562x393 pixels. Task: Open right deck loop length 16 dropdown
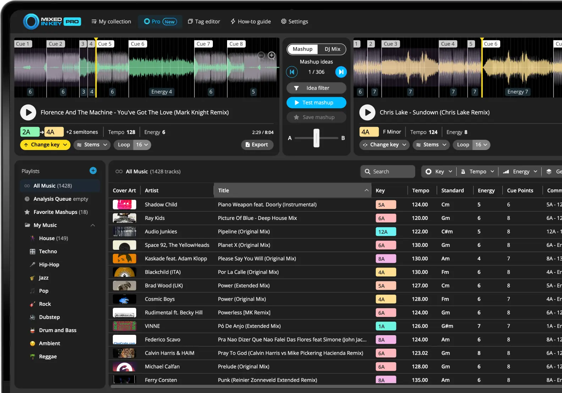click(x=481, y=145)
